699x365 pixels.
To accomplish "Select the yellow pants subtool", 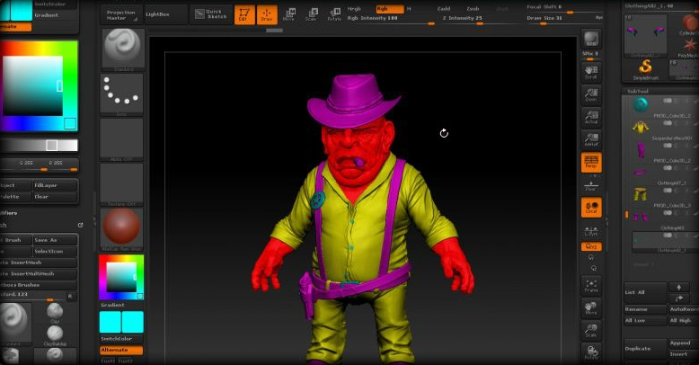I will point(641,194).
